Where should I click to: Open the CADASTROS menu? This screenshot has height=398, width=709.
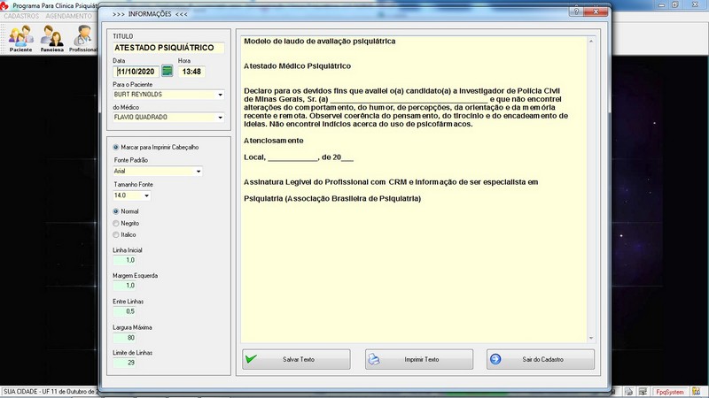coord(21,16)
